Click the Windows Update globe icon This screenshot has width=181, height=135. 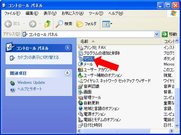click(x=12, y=83)
